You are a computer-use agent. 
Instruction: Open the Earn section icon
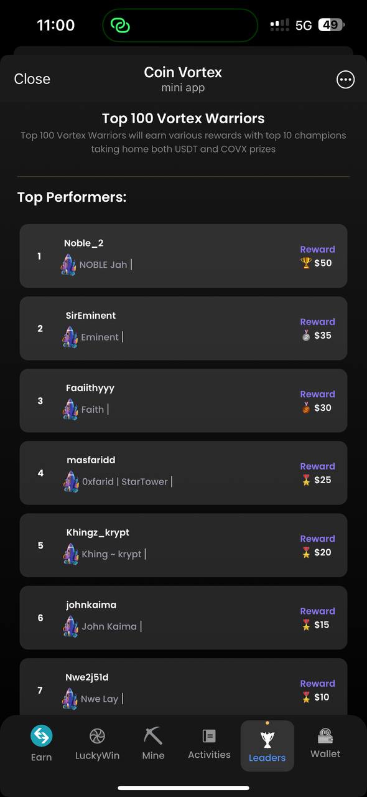(x=41, y=736)
